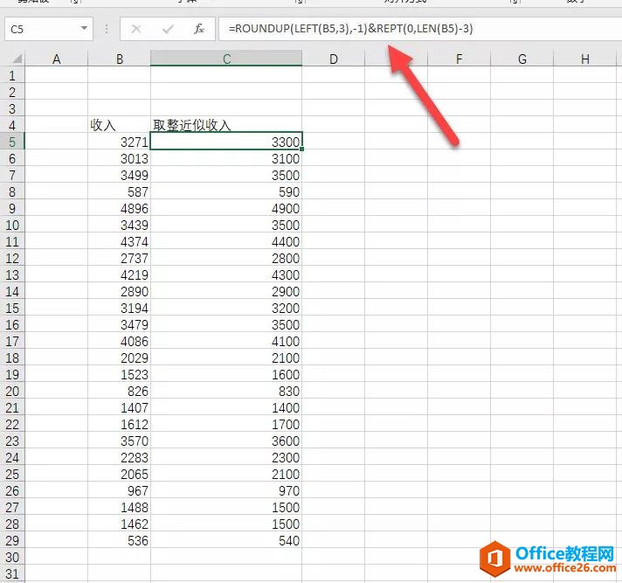This screenshot has width=622, height=583.
Task: Select row 1 header
Action: 12,75
